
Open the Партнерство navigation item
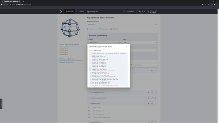pyautogui.click(x=92, y=12)
